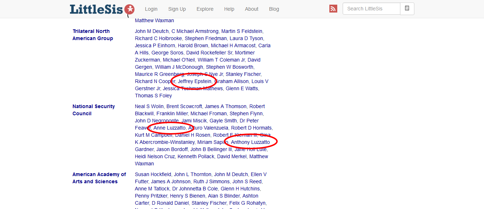The height and width of the screenshot is (209, 484).
Task: Open Daniel H Rosen link
Action: pyautogui.click(x=193, y=135)
